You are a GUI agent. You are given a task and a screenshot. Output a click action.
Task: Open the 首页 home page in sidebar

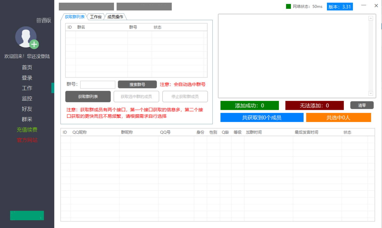(x=27, y=67)
